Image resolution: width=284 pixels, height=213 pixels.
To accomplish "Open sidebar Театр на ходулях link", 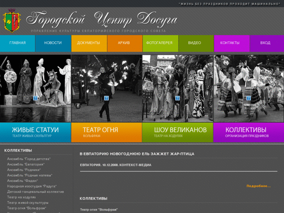I will (x=21, y=197).
